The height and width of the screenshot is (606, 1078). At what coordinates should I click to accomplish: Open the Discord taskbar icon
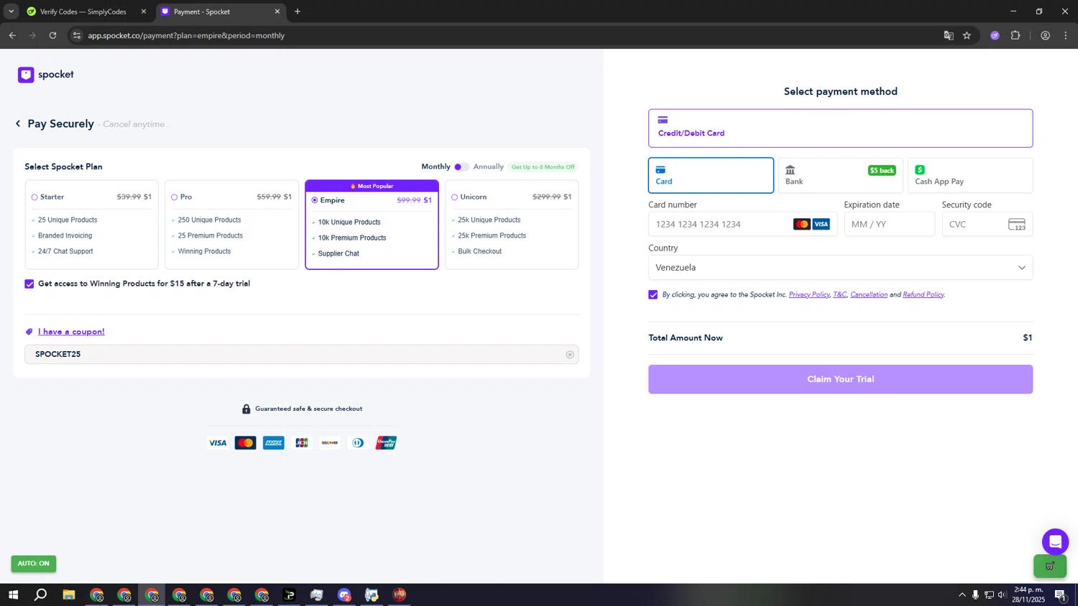tap(344, 595)
